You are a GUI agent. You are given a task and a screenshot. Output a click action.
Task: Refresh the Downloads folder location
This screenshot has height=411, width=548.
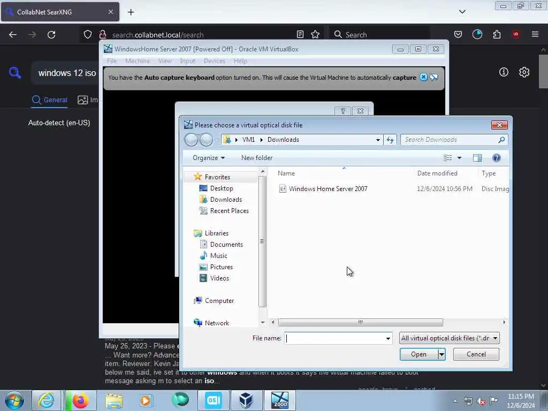click(x=390, y=140)
